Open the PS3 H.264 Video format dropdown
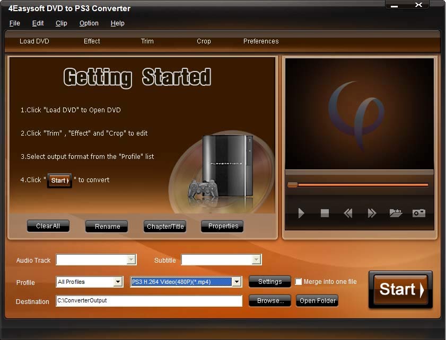The height and width of the screenshot is (340, 446). coord(237,282)
